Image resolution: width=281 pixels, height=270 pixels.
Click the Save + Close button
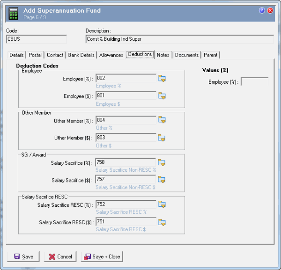(102, 256)
